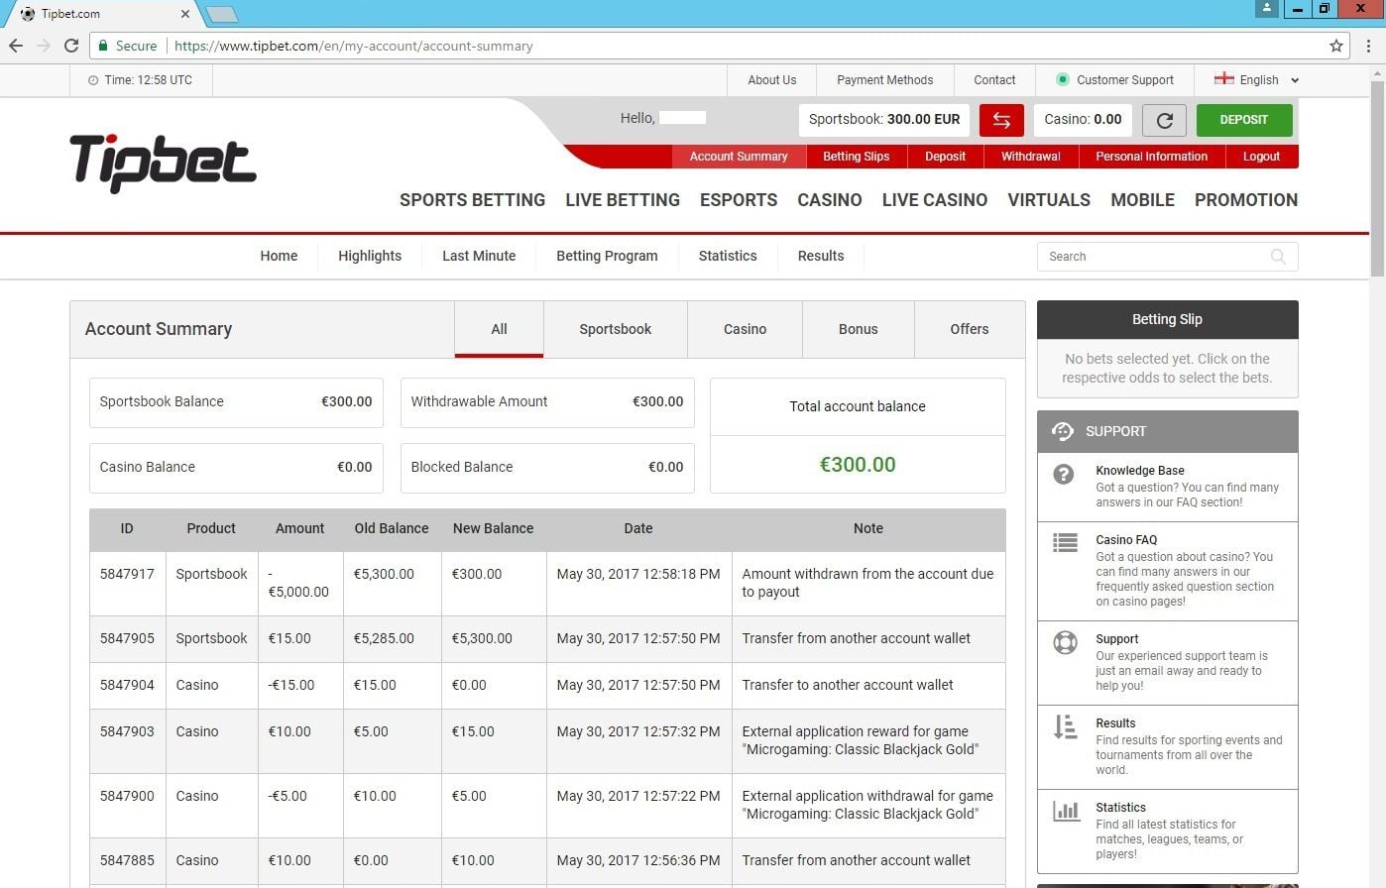The image size is (1386, 888).
Task: Click the green €300.00 total balance
Action: pyautogui.click(x=858, y=465)
